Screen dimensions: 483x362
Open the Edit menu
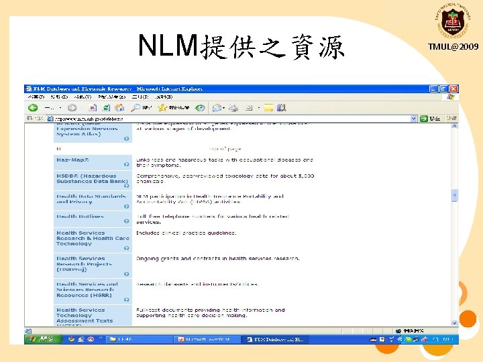59,97
